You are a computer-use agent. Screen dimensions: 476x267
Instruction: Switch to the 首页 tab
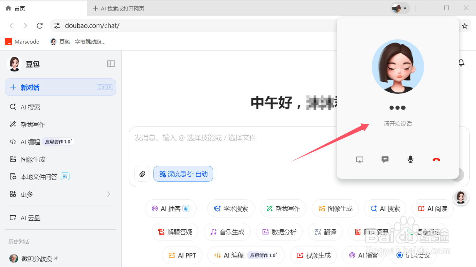click(x=44, y=8)
